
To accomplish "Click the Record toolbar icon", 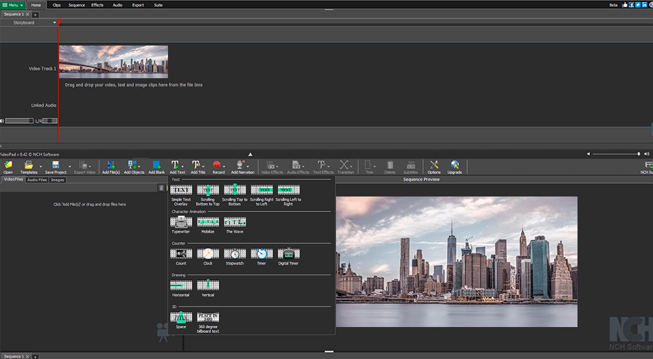I will point(218,165).
